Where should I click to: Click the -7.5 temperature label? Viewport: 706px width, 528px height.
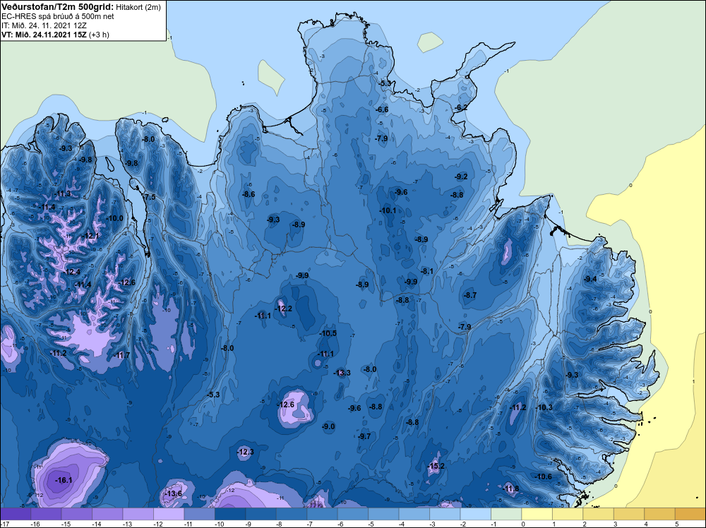(150, 197)
